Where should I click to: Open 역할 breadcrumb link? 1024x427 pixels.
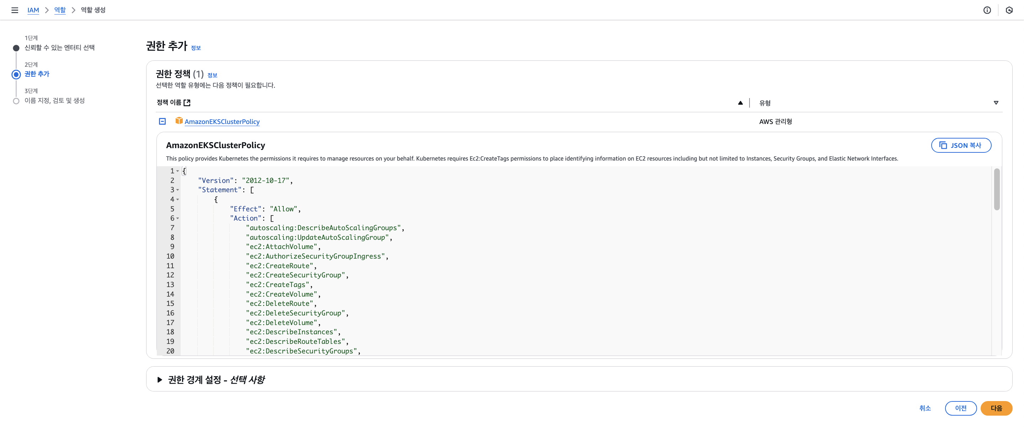click(x=60, y=10)
